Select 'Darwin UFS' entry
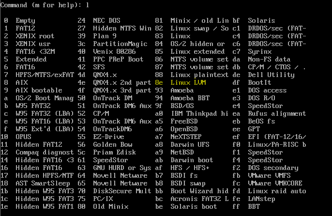Image resolution: width=332 pixels, height=216 pixels. pos(190,145)
